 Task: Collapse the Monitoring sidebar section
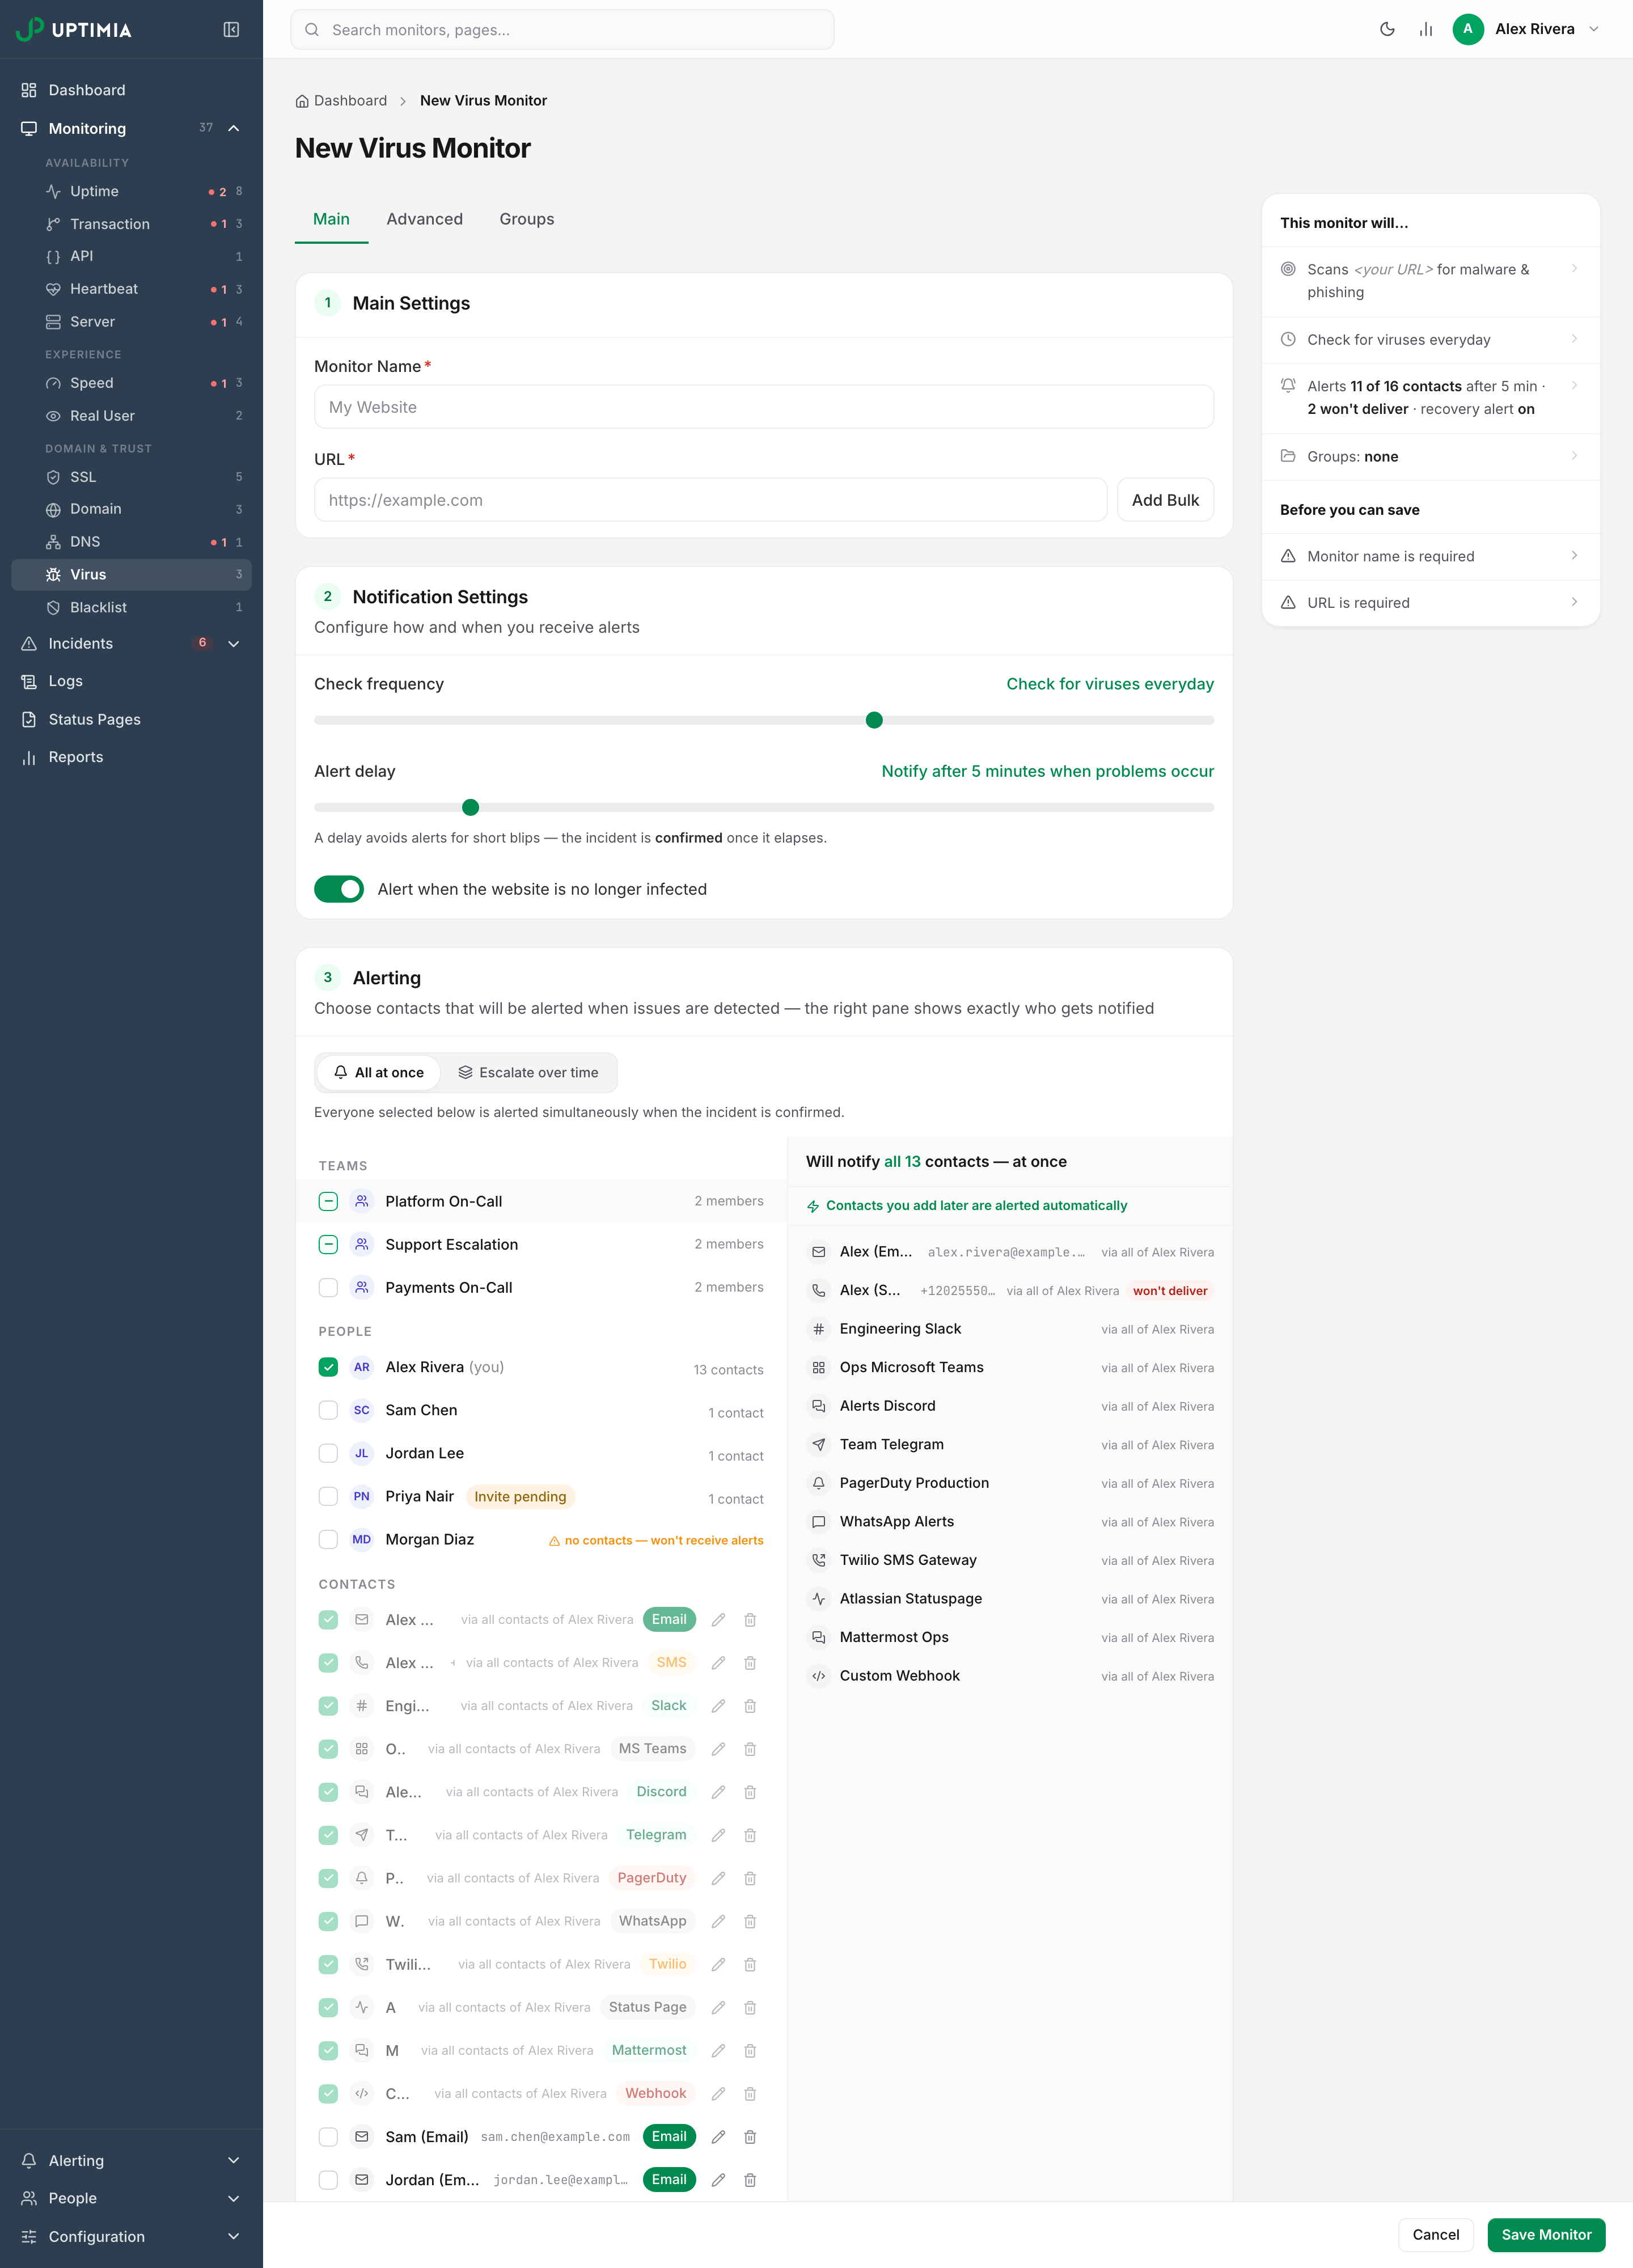234,128
